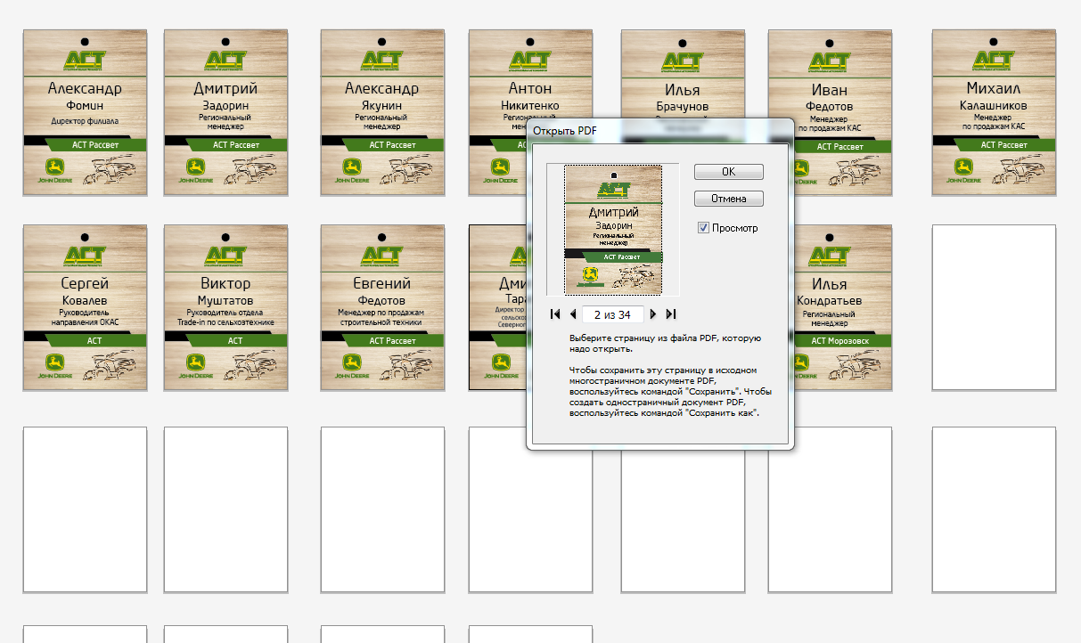
Task: Select the Александр Якунин badge page
Action: pos(382,112)
